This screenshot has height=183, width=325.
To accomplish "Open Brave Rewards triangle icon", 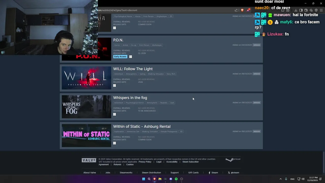I will click(248, 10).
